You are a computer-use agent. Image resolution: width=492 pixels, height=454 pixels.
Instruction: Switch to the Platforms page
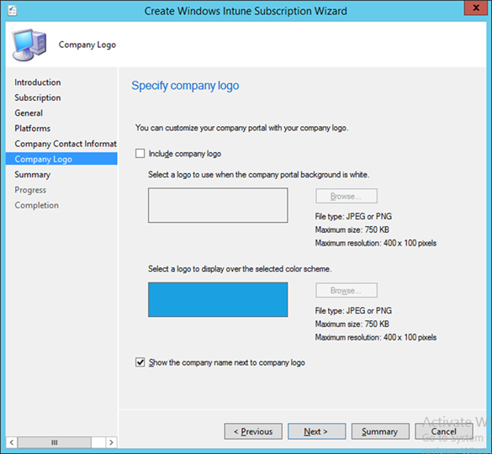pos(32,129)
